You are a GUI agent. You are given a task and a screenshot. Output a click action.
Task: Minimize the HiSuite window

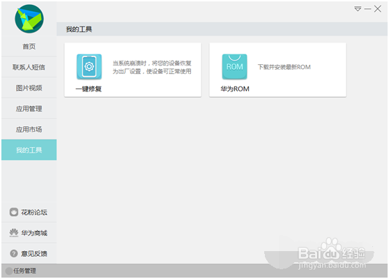(367, 9)
